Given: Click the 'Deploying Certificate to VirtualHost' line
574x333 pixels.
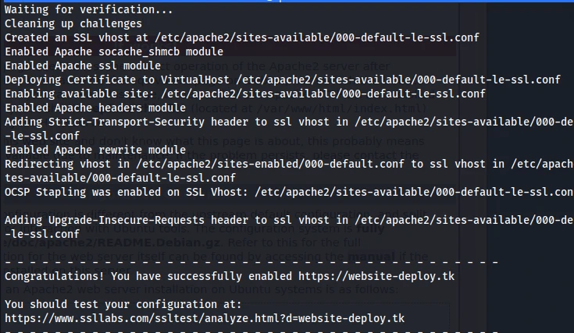Looking at the screenshot, I should coord(282,80).
